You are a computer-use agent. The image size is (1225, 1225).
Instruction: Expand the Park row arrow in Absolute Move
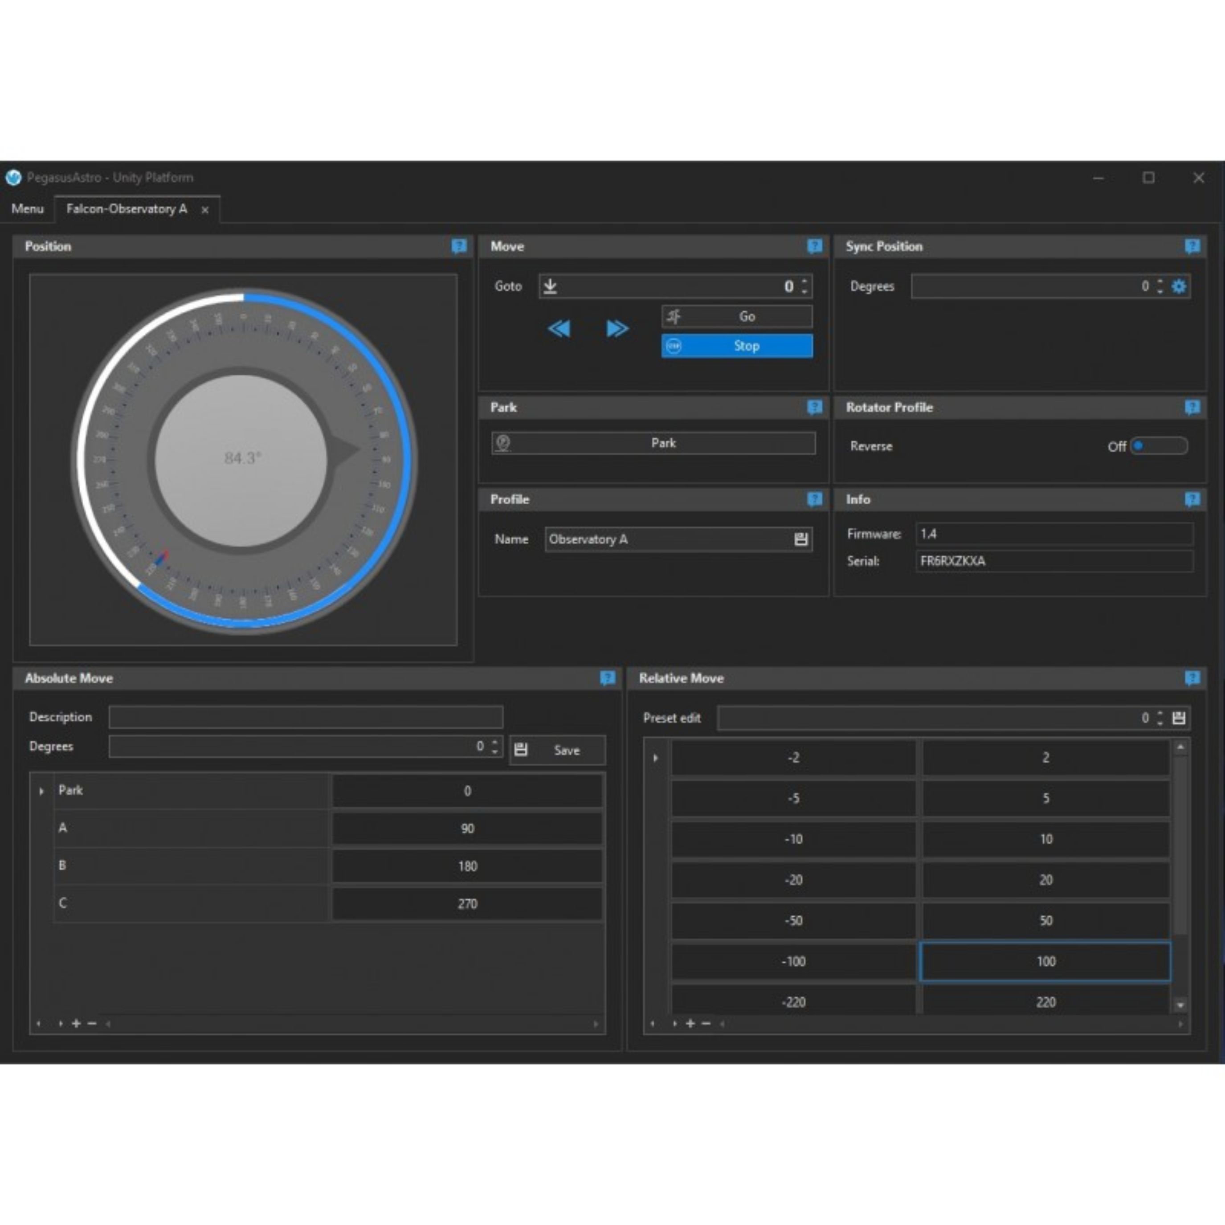point(42,791)
